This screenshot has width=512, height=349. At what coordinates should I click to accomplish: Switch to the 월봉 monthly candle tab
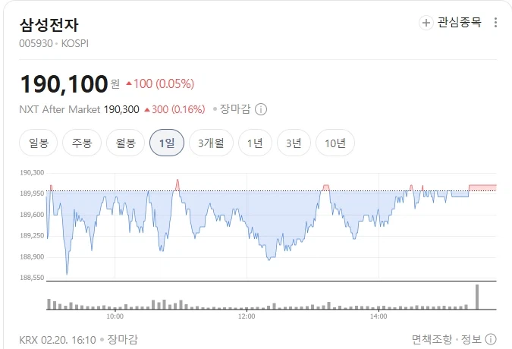125,143
